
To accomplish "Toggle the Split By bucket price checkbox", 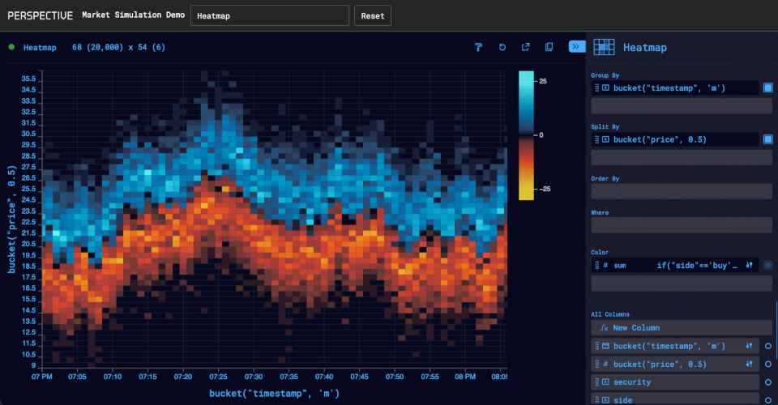I will click(x=767, y=139).
